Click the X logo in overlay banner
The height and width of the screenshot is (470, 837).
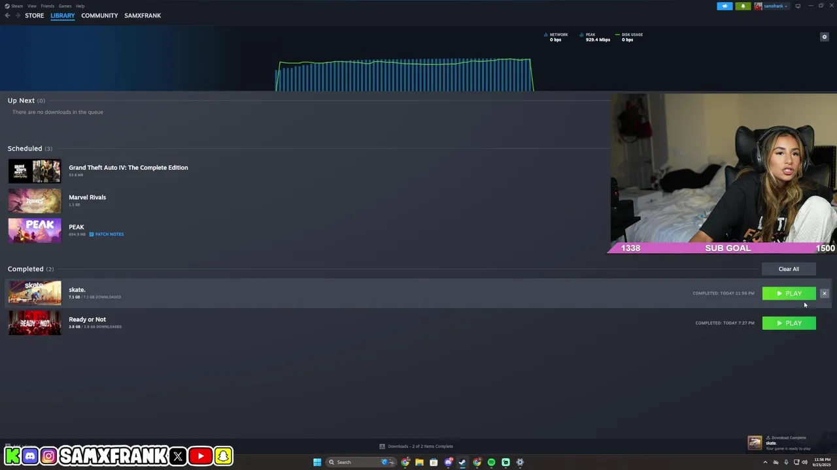click(178, 456)
